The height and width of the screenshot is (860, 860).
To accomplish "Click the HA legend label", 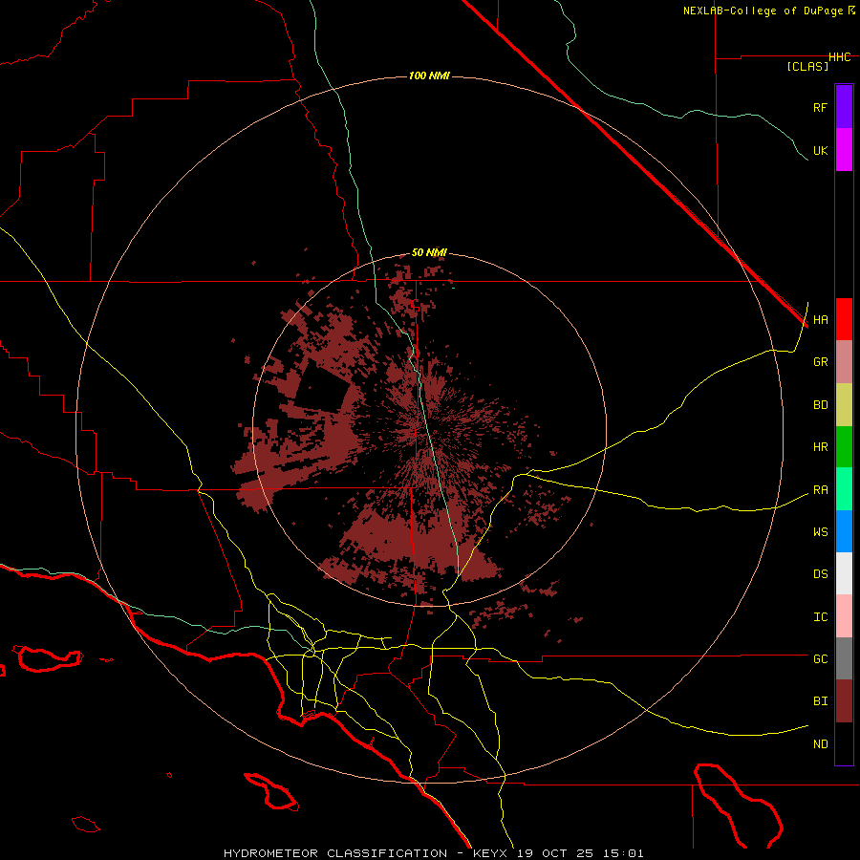I will click(x=820, y=319).
